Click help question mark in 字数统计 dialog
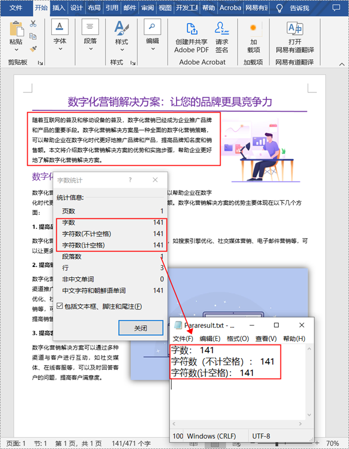Image resolution: width=349 pixels, height=449 pixels. coord(130,180)
